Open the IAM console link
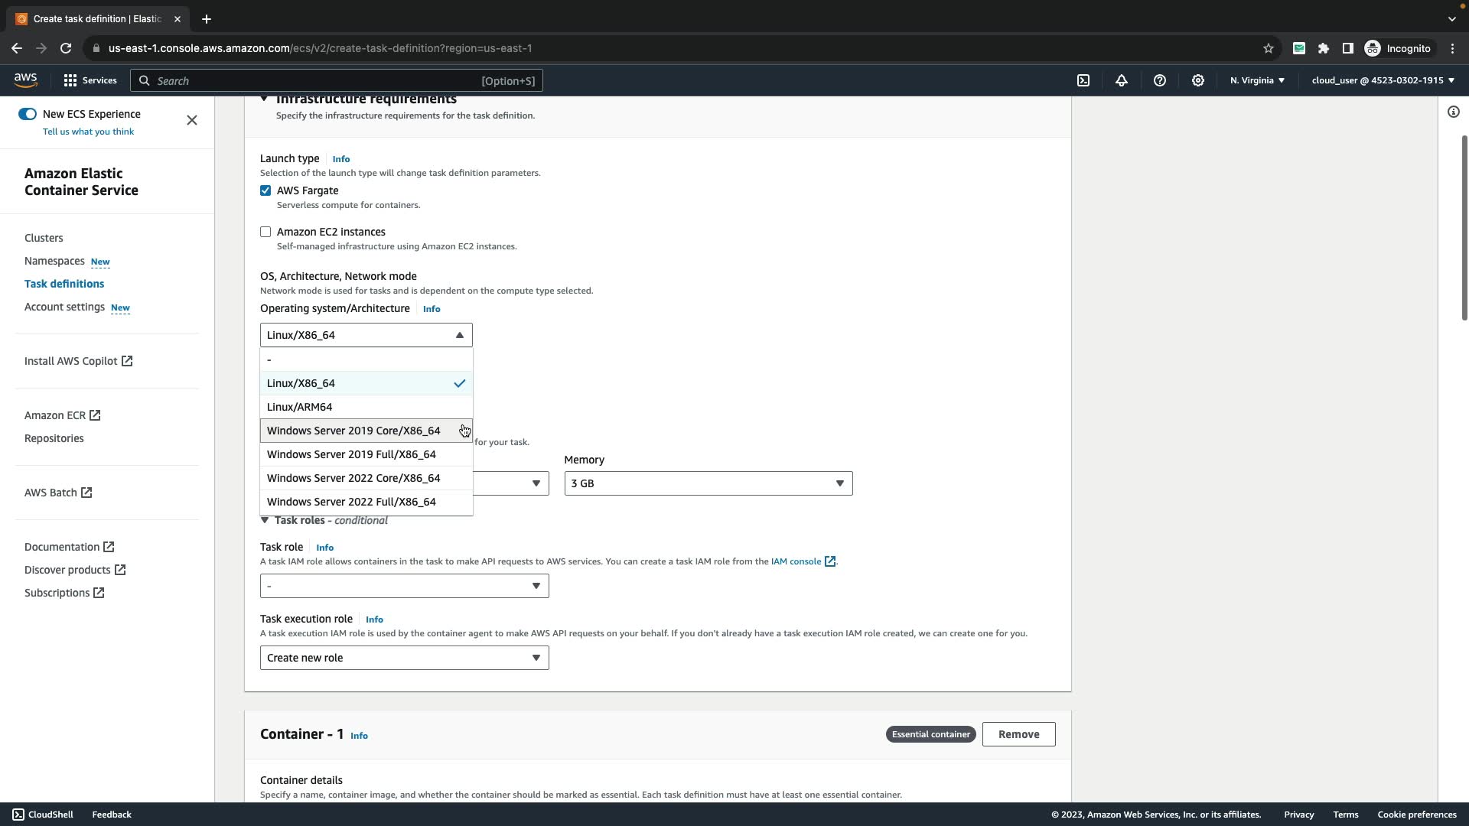The height and width of the screenshot is (826, 1469). [796, 561]
